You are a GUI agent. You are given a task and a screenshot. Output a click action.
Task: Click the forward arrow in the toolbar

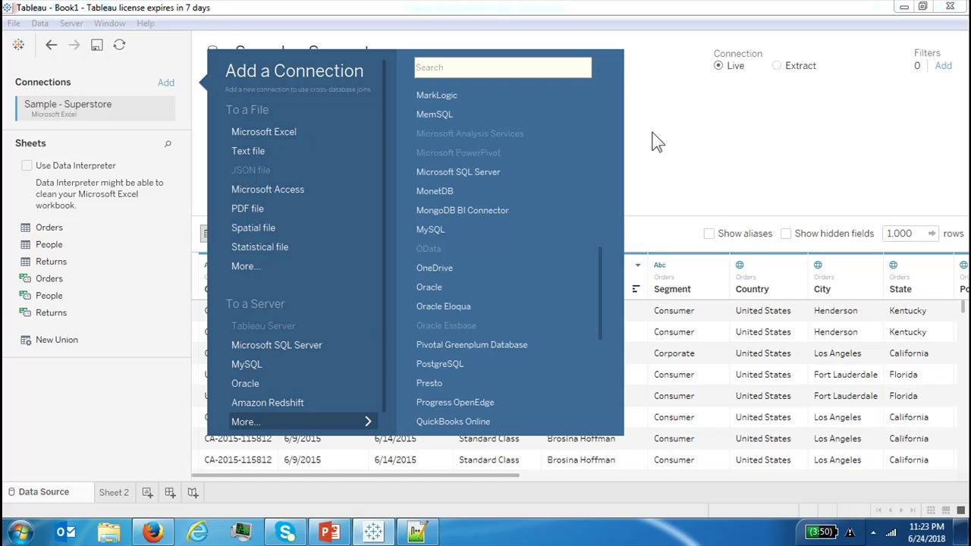[x=74, y=45]
